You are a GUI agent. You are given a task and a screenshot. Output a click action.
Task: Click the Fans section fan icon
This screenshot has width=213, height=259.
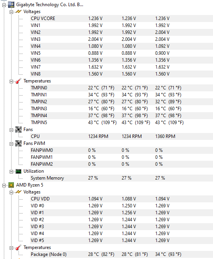click(18, 129)
